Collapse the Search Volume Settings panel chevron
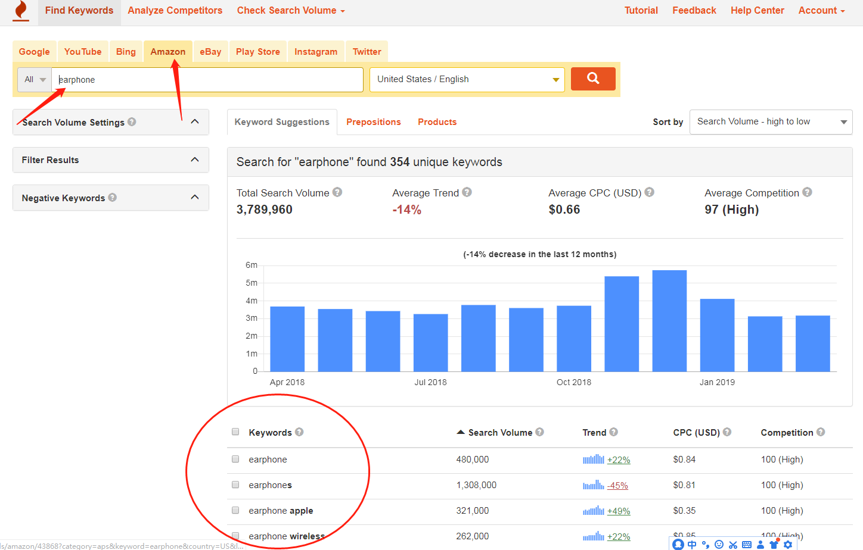Image resolution: width=863 pixels, height=550 pixels. (195, 121)
